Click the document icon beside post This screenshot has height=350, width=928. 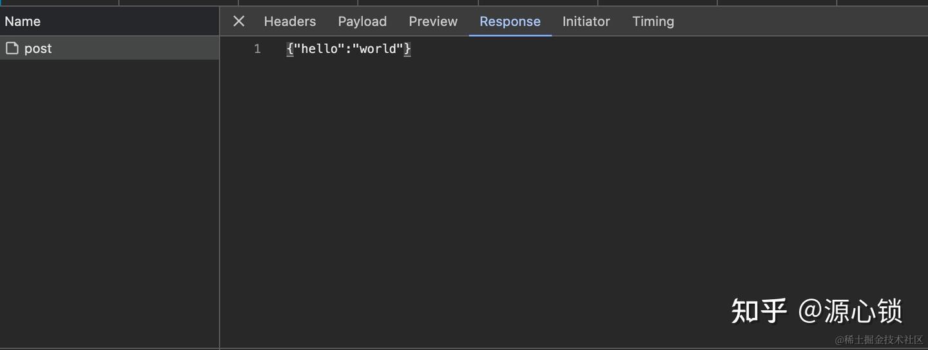[12, 48]
